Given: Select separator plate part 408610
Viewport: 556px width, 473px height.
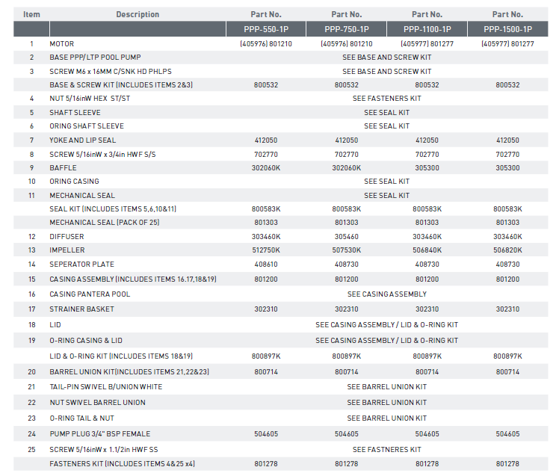Looking at the screenshot, I should click(266, 265).
